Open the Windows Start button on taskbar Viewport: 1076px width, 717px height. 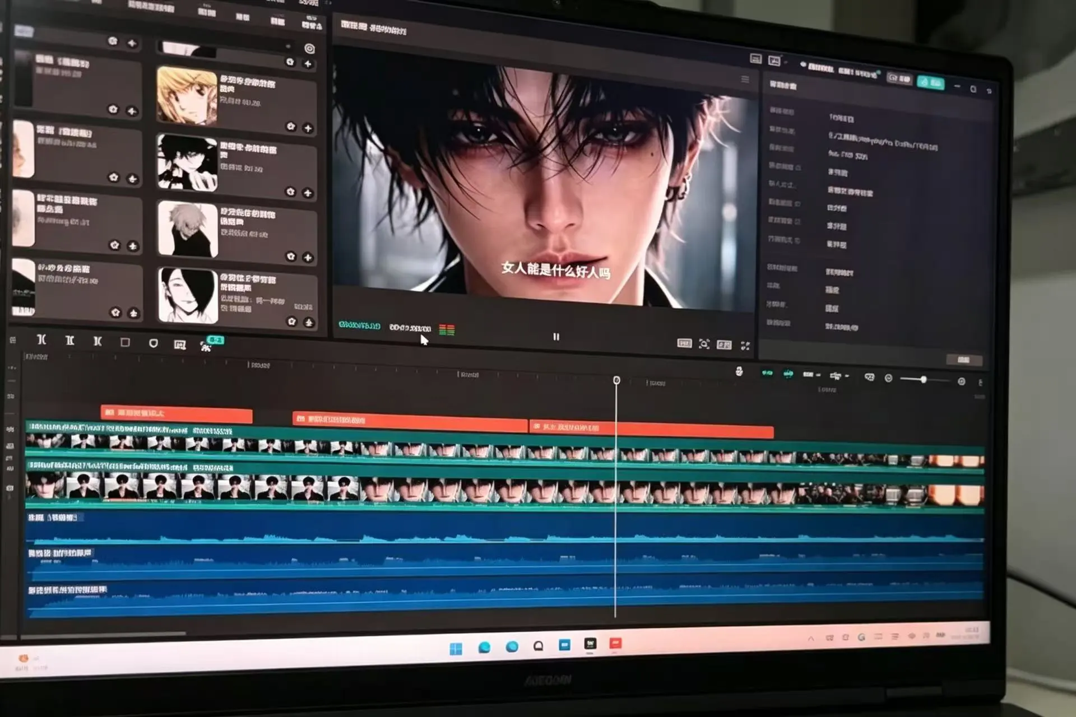pyautogui.click(x=456, y=649)
